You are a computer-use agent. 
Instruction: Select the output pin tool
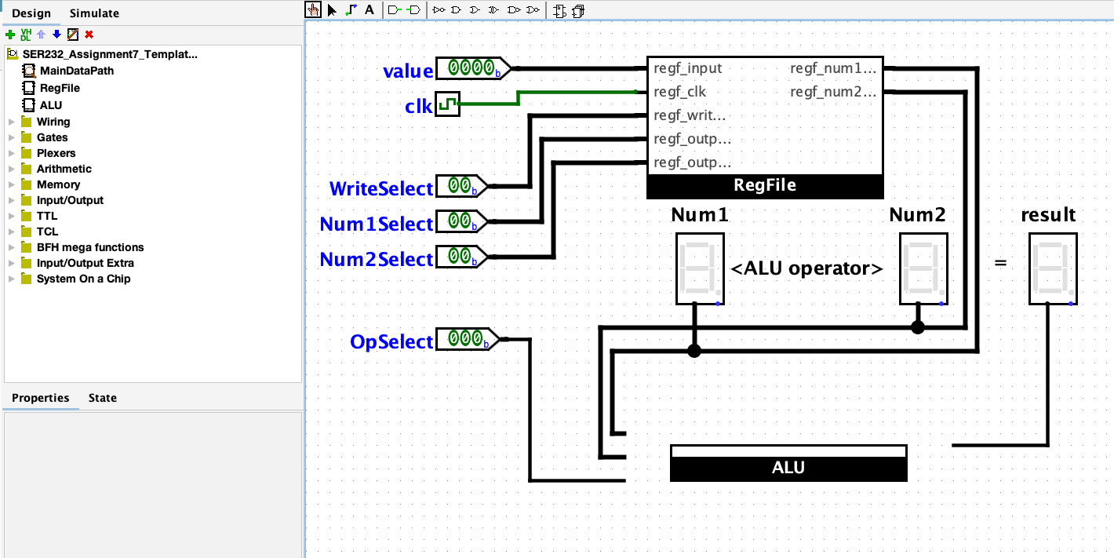click(x=413, y=10)
